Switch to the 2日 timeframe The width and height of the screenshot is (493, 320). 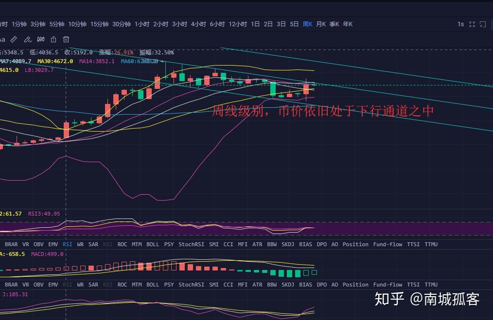[x=268, y=24]
